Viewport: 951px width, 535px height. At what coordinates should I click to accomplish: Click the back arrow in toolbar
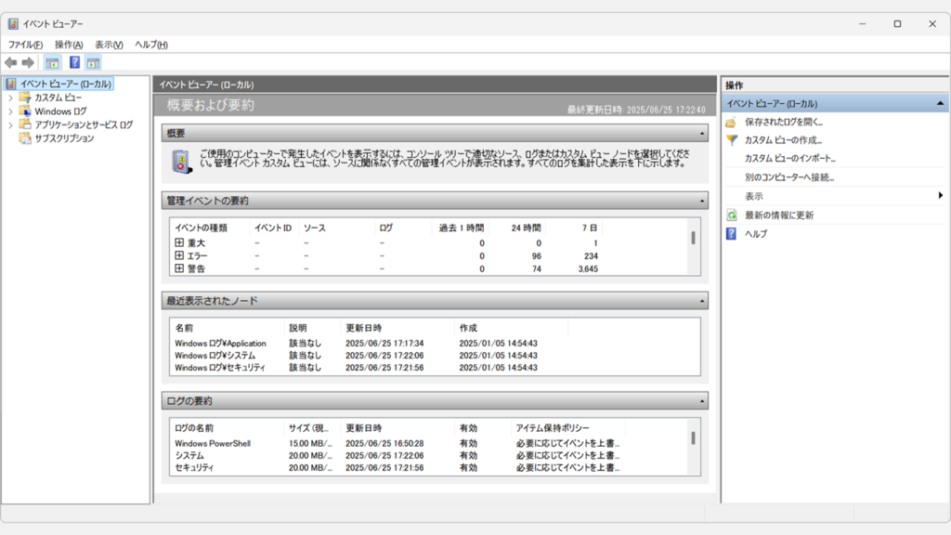click(10, 63)
